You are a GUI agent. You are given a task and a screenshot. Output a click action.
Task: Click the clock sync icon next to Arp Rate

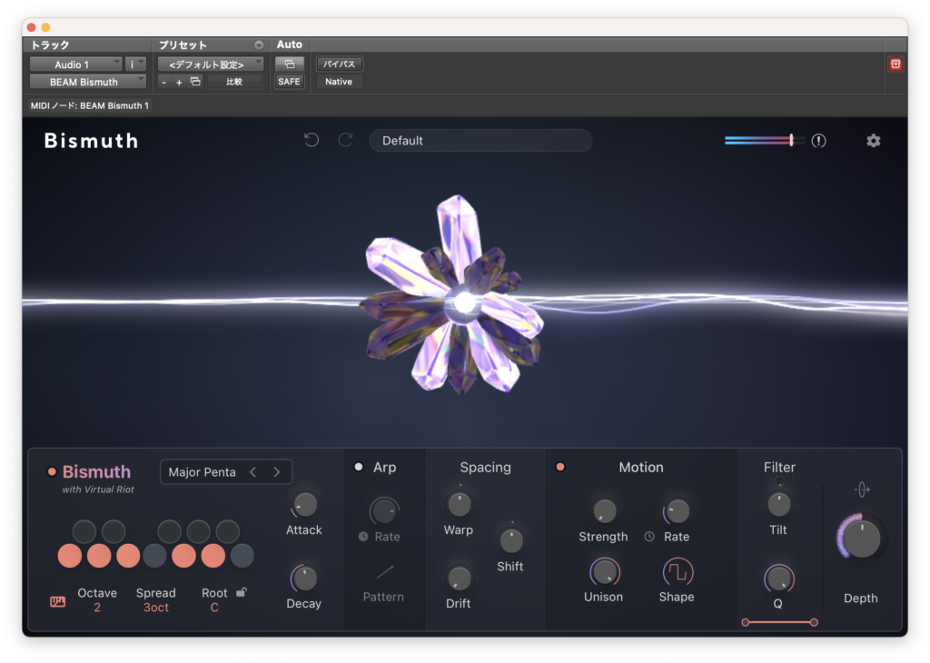(363, 536)
